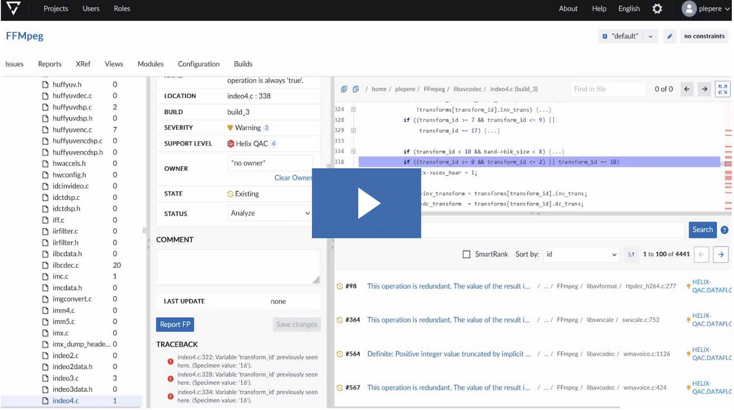Click the help question mark beside Search
Viewport: 734px width, 410px height.
[x=724, y=230]
